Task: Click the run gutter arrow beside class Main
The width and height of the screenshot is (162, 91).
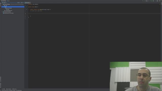Action: tap(26, 7)
